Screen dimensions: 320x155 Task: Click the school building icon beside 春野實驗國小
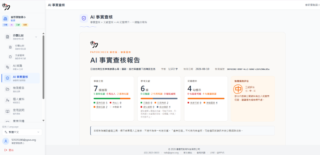pyautogui.click(x=5, y=18)
